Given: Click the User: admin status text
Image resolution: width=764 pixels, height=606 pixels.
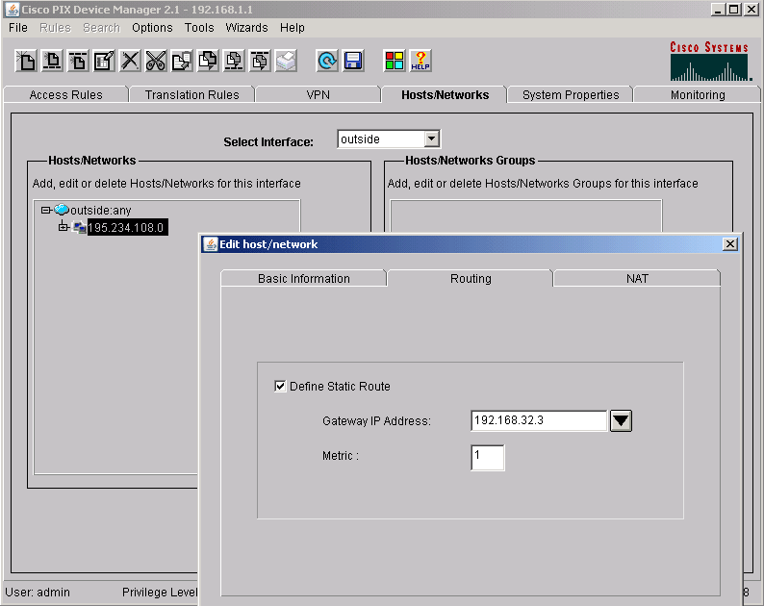Looking at the screenshot, I should [38, 592].
